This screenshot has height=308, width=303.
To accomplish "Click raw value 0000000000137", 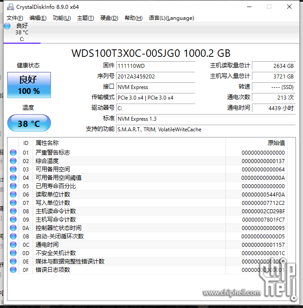I will [263, 161].
